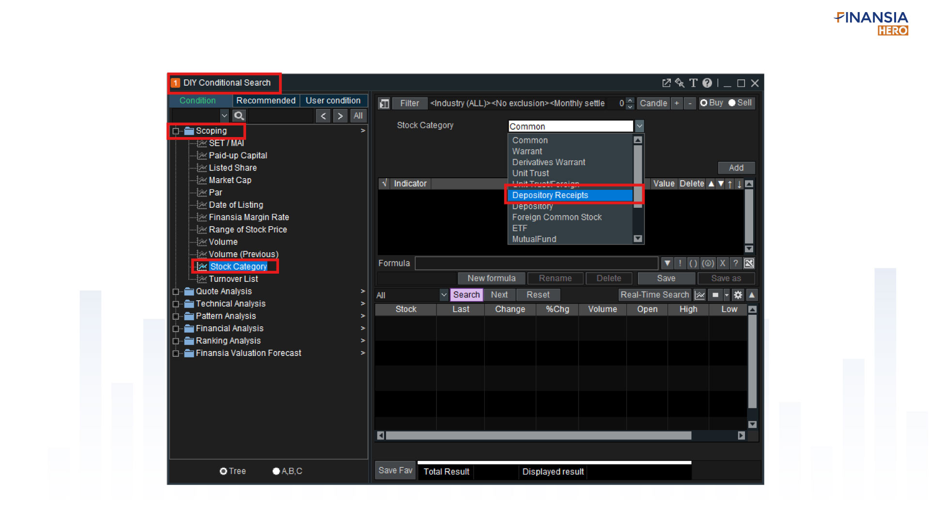Click the Save Fav button
Viewport: 930px width, 523px height.
click(395, 471)
